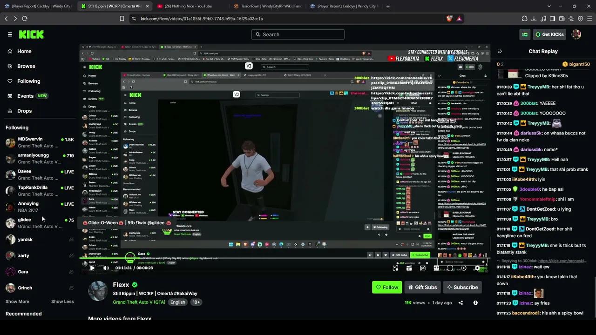Click the Gift Subs button
Screen dimensions: 596x335
422,288
